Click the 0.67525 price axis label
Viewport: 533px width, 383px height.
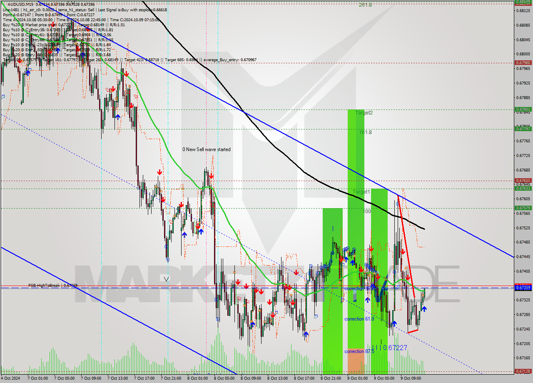pos(523,228)
